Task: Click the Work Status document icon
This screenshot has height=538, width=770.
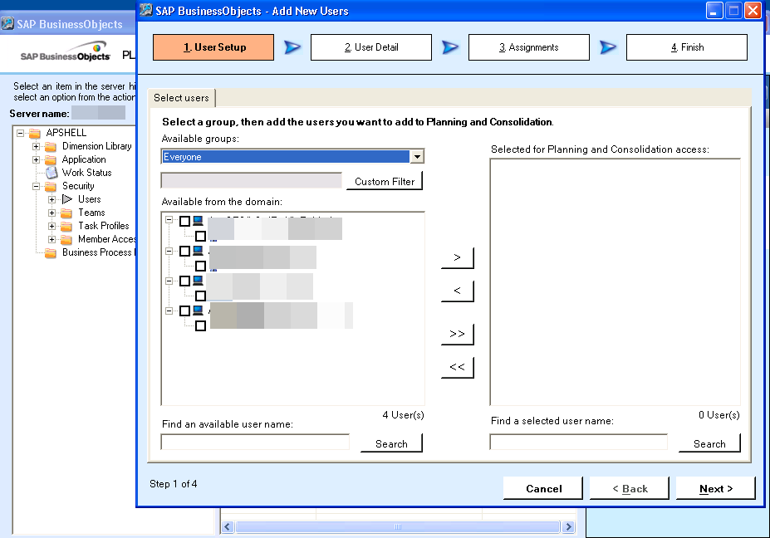Action: (51, 173)
